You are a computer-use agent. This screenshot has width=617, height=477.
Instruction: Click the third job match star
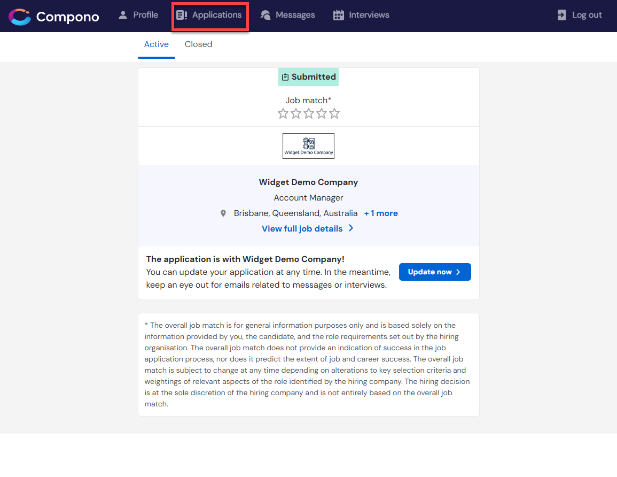pos(309,114)
